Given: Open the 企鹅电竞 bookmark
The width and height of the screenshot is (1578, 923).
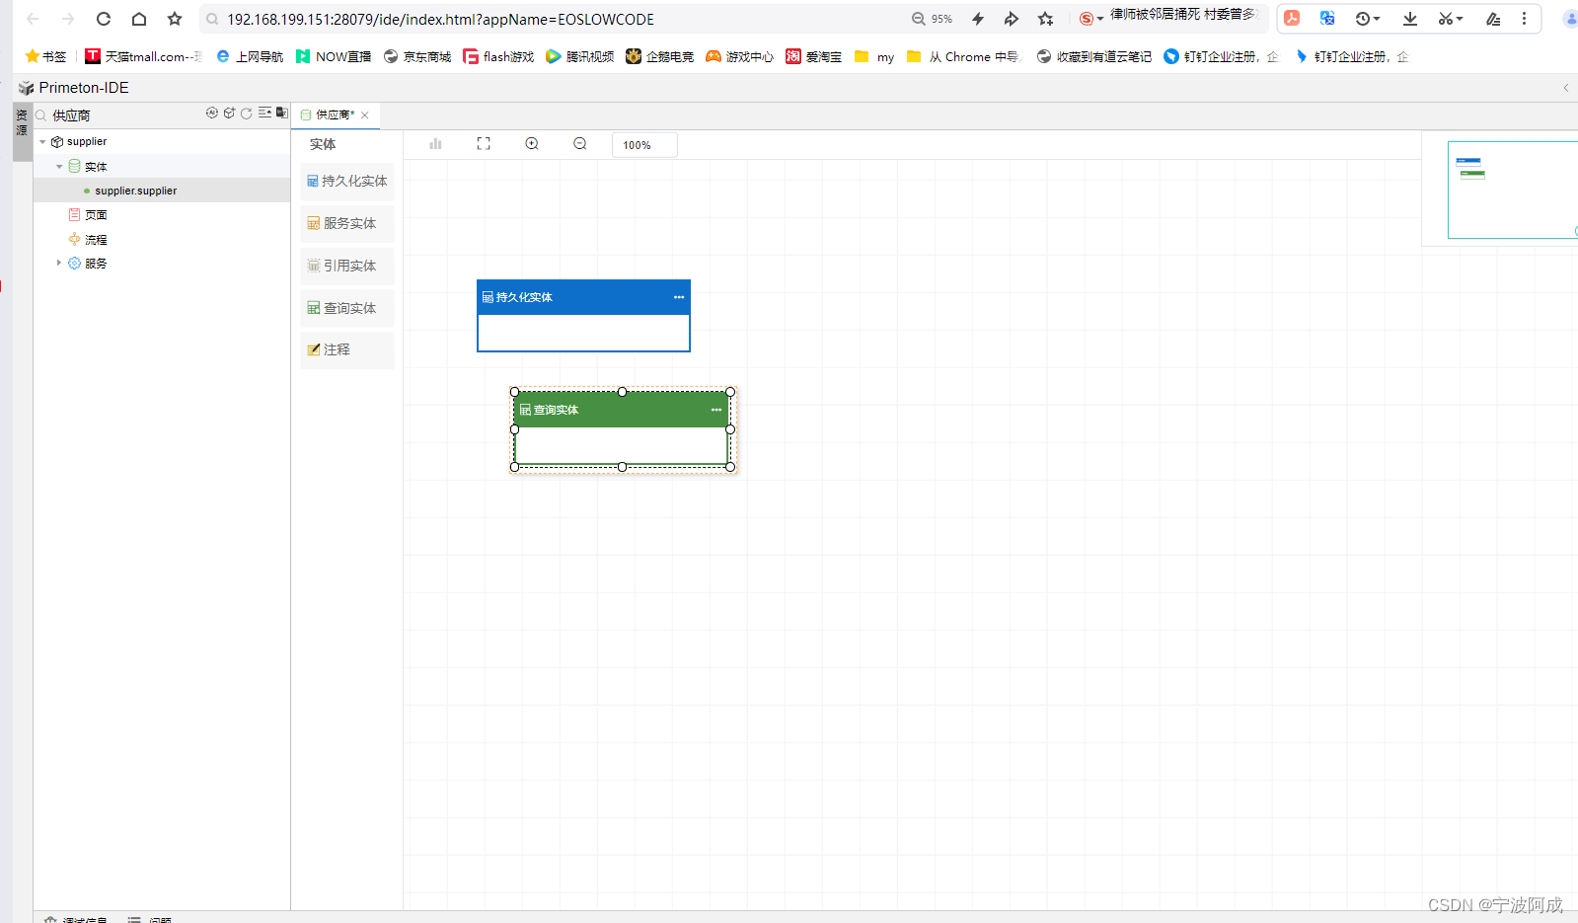Looking at the screenshot, I should (660, 56).
